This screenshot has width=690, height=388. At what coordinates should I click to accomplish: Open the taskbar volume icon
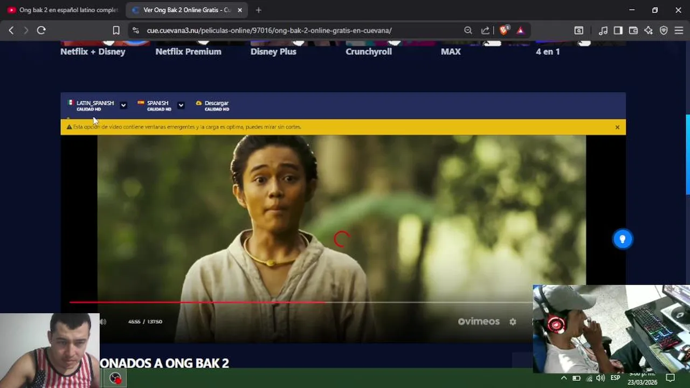coord(601,378)
